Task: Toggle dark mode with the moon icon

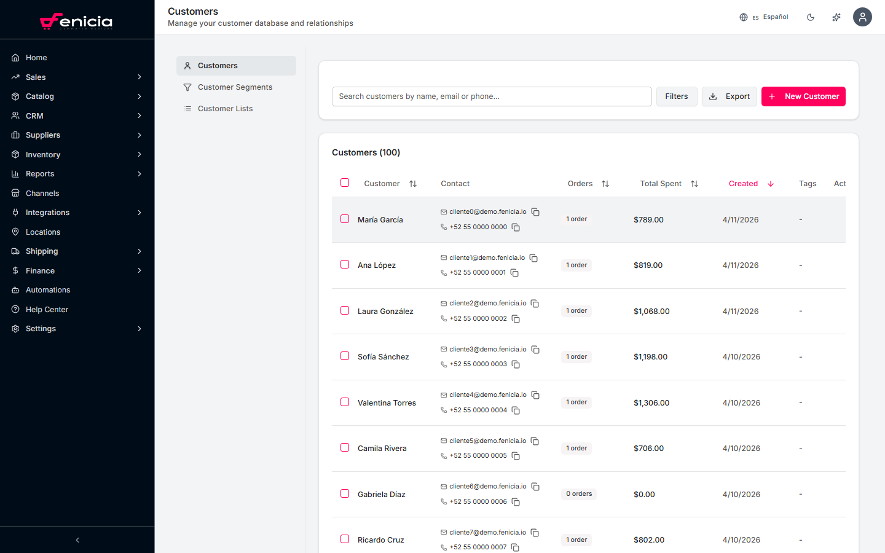Action: tap(810, 17)
